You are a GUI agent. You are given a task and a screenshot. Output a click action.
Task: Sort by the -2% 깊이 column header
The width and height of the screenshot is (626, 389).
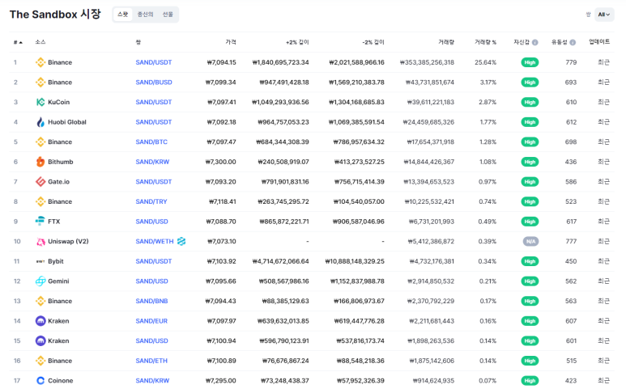373,42
